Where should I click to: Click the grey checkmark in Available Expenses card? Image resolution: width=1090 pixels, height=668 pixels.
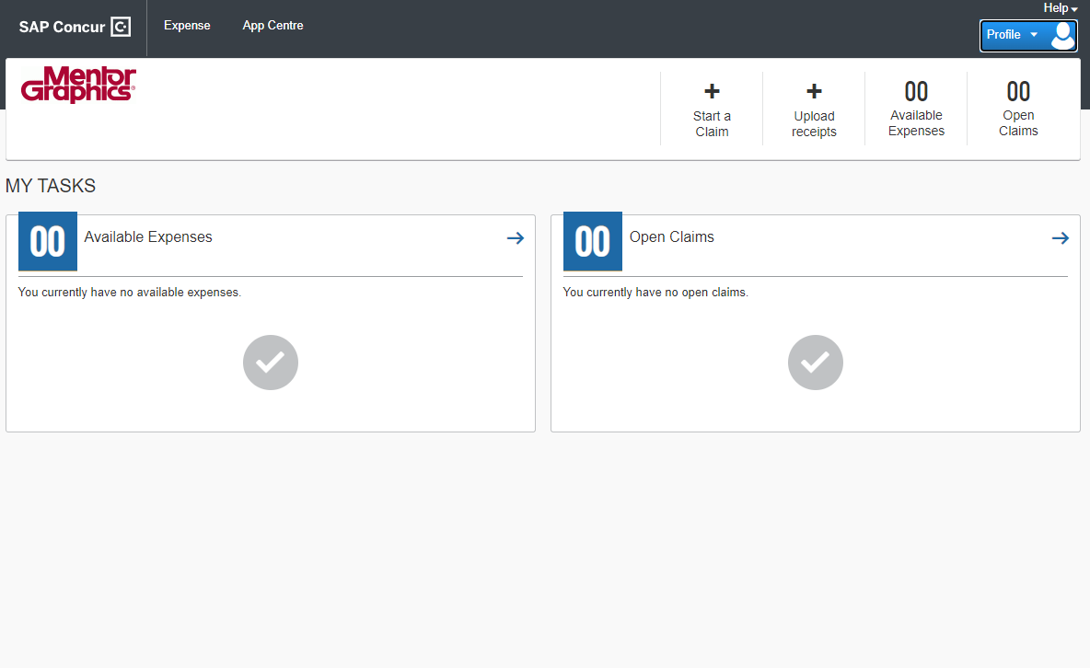pyautogui.click(x=271, y=363)
